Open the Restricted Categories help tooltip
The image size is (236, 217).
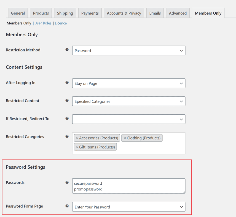[x=67, y=137]
